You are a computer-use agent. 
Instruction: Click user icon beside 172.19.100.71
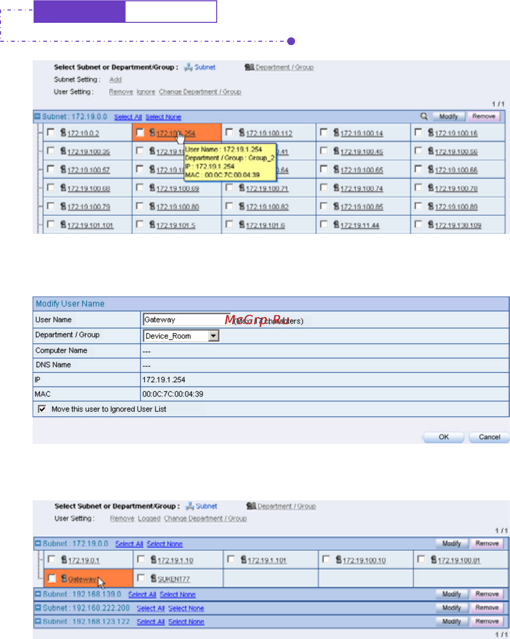(x=242, y=188)
